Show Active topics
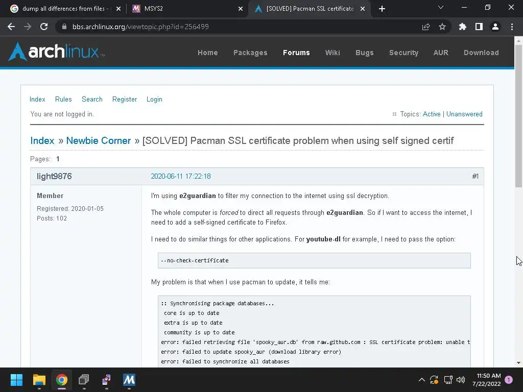 (x=432, y=114)
